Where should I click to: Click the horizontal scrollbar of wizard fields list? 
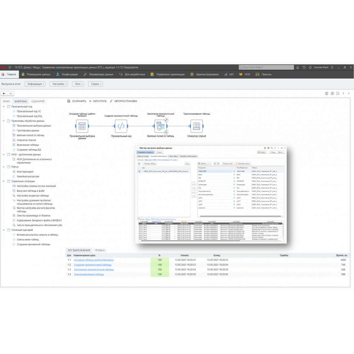point(240,216)
